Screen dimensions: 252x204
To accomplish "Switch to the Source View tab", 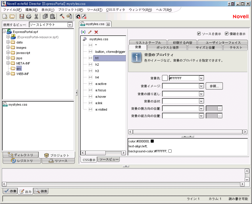I will click(109, 159).
